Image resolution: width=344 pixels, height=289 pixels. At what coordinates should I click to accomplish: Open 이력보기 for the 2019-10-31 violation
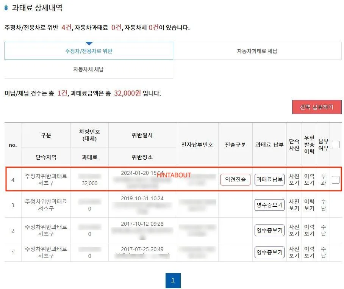(309, 205)
